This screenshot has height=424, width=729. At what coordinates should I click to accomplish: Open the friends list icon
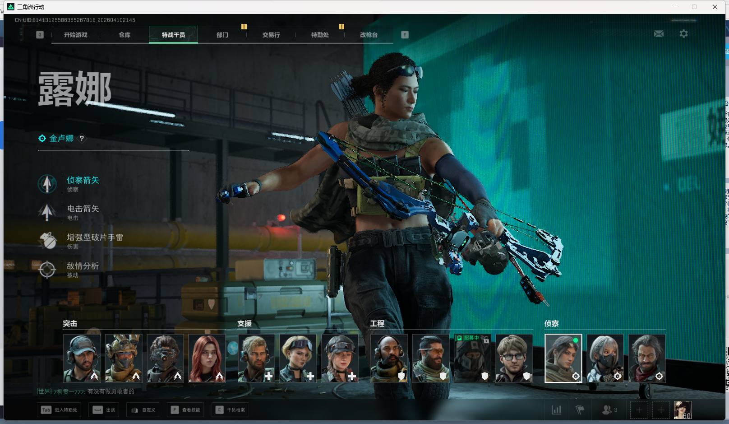click(x=607, y=410)
